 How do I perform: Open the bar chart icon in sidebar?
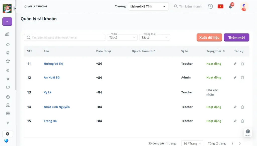point(7,34)
